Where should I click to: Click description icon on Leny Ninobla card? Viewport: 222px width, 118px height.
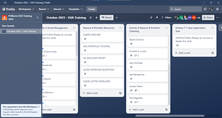click(131, 67)
